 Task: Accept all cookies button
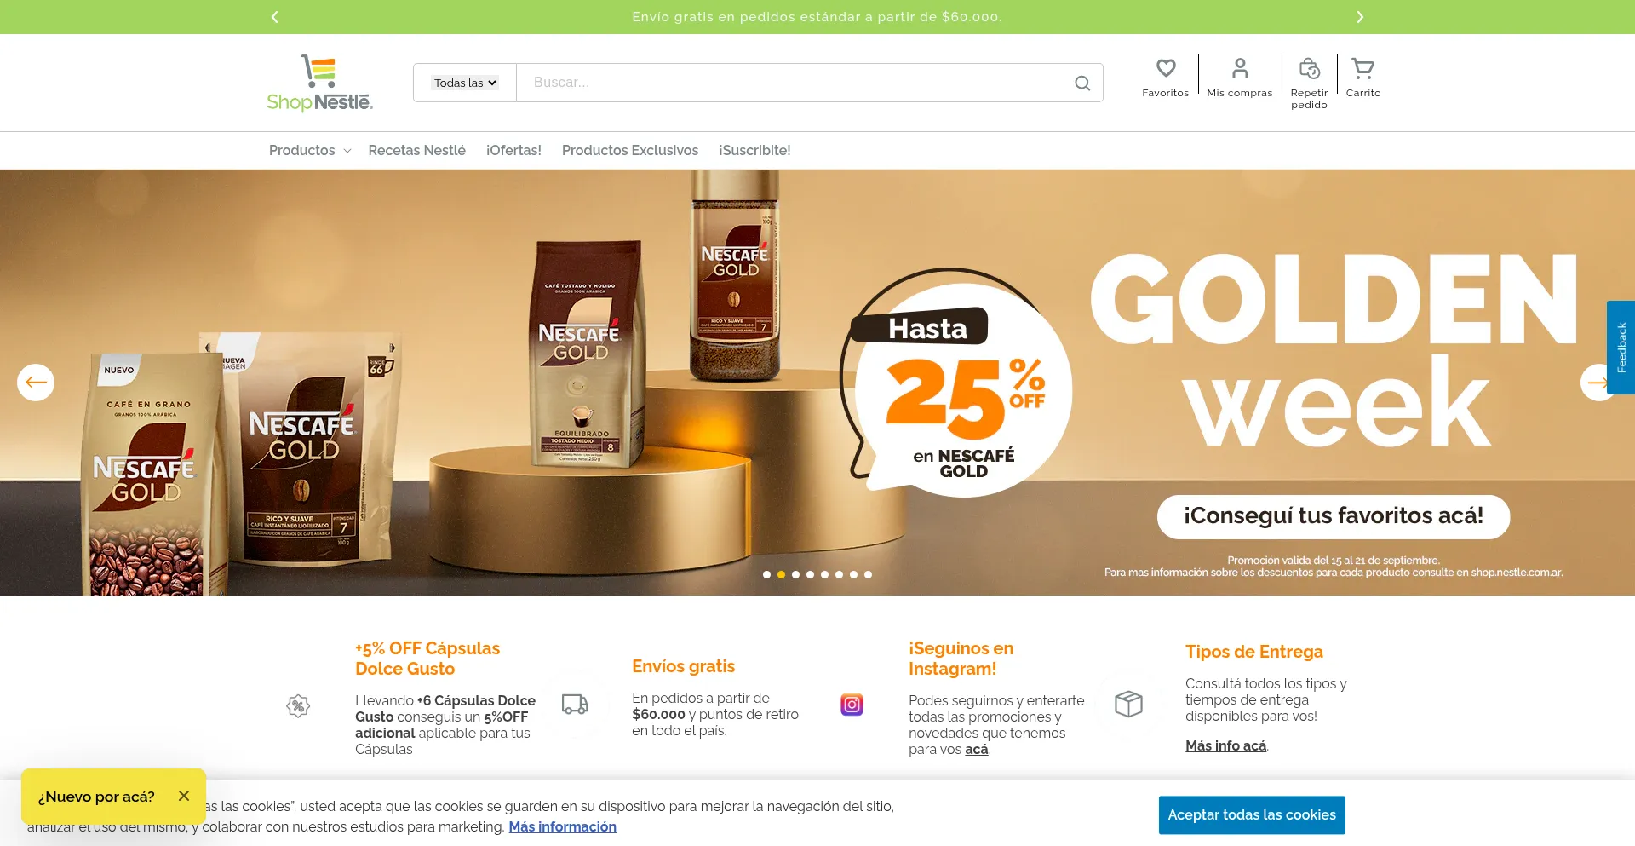tap(1252, 815)
